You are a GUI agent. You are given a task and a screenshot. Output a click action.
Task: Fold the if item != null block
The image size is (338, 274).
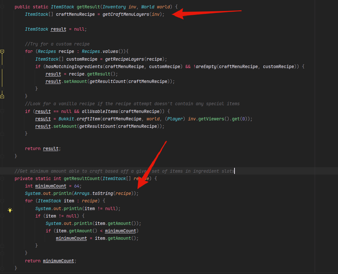point(2,216)
